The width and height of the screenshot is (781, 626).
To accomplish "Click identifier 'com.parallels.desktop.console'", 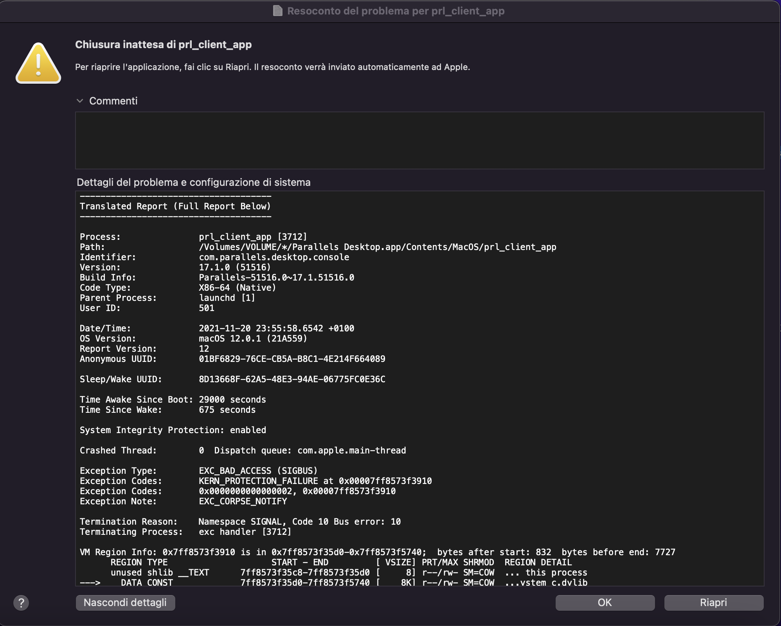I will tap(274, 257).
